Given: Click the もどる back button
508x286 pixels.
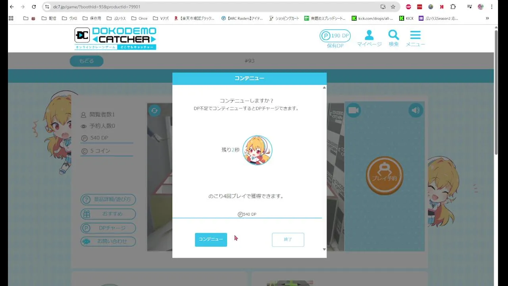Looking at the screenshot, I should tap(87, 61).
